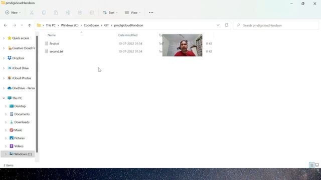Click the second.txt file icon
This screenshot has height=180, width=321.
tap(47, 51)
